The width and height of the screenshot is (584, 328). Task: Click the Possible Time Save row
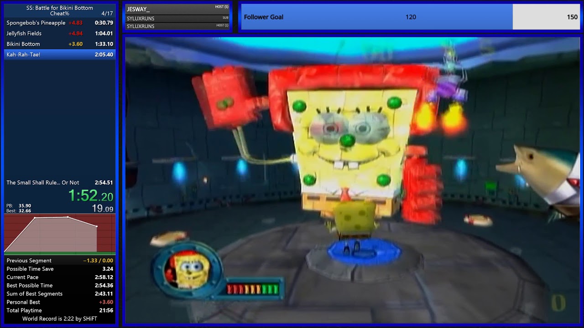click(60, 269)
